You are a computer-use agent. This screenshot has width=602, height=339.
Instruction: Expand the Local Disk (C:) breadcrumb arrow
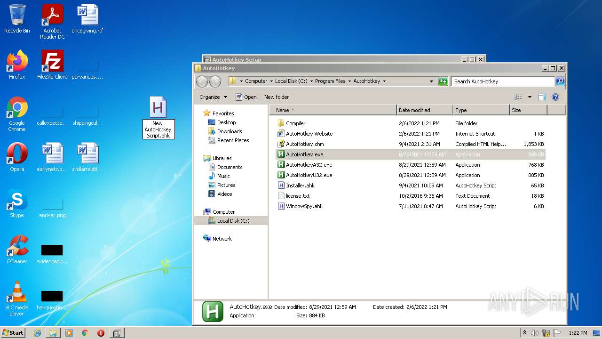coord(311,81)
